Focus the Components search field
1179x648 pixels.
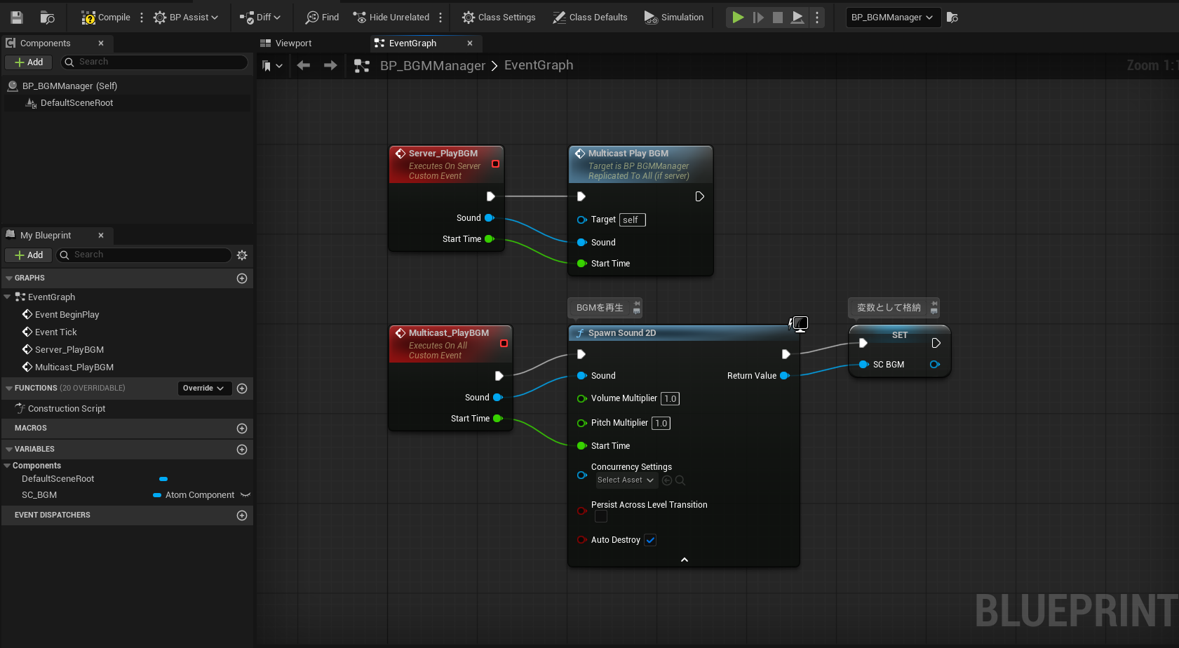[x=154, y=62]
